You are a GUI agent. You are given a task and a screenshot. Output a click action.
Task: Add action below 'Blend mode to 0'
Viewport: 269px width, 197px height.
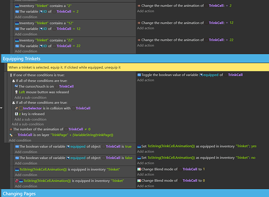(146, 186)
